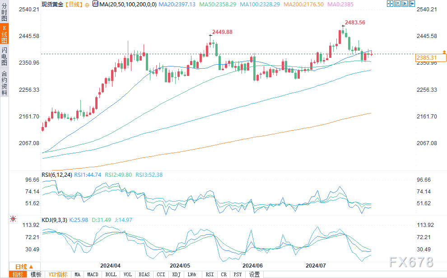This screenshot has height=278, width=447.
Task: Click the LW& indicator button
Action: coord(192,274)
